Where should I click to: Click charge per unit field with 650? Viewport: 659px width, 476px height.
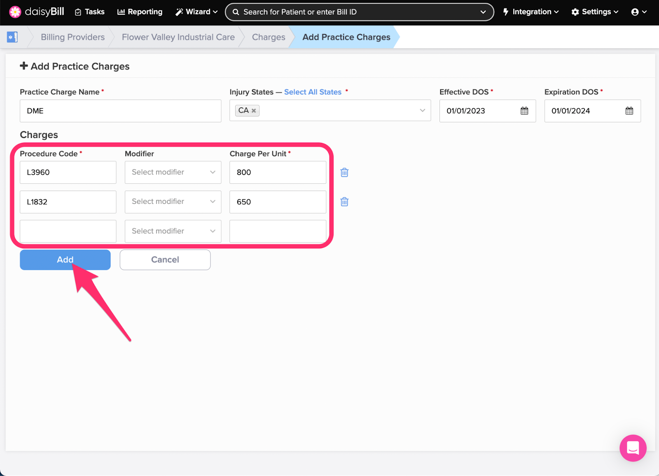278,202
